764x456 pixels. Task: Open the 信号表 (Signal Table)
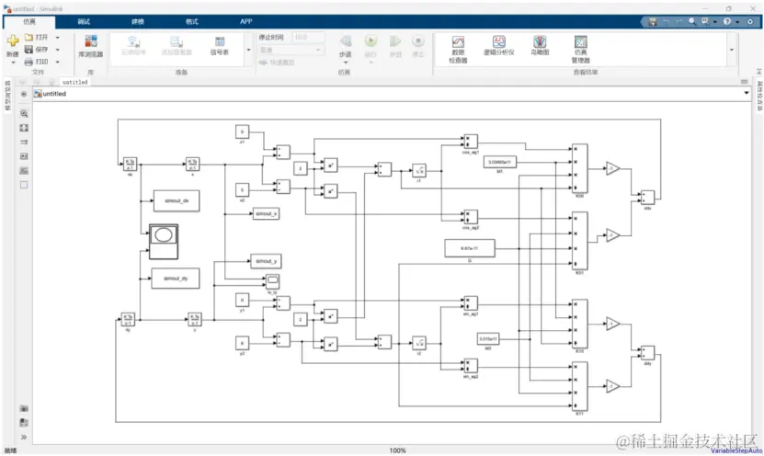click(x=220, y=45)
